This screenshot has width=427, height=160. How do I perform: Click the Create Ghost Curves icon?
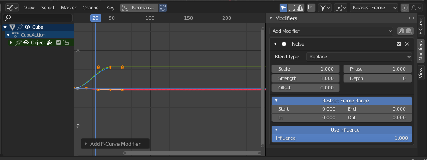tap(311, 8)
